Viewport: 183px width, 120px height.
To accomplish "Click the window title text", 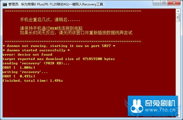I will (56, 4).
